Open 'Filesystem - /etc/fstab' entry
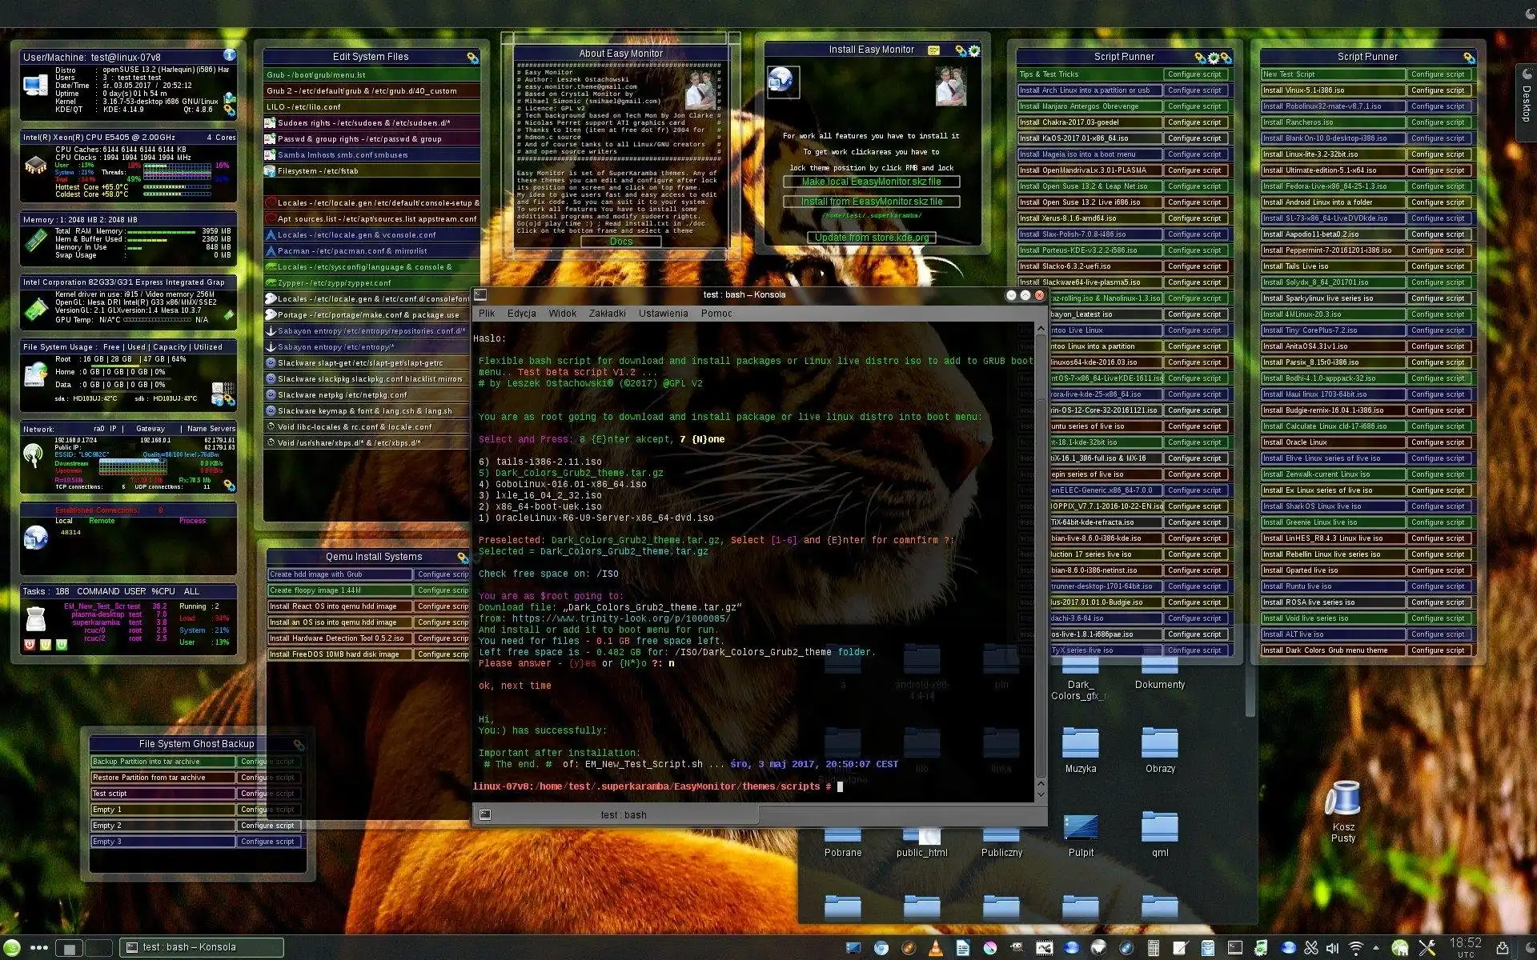 pos(372,170)
